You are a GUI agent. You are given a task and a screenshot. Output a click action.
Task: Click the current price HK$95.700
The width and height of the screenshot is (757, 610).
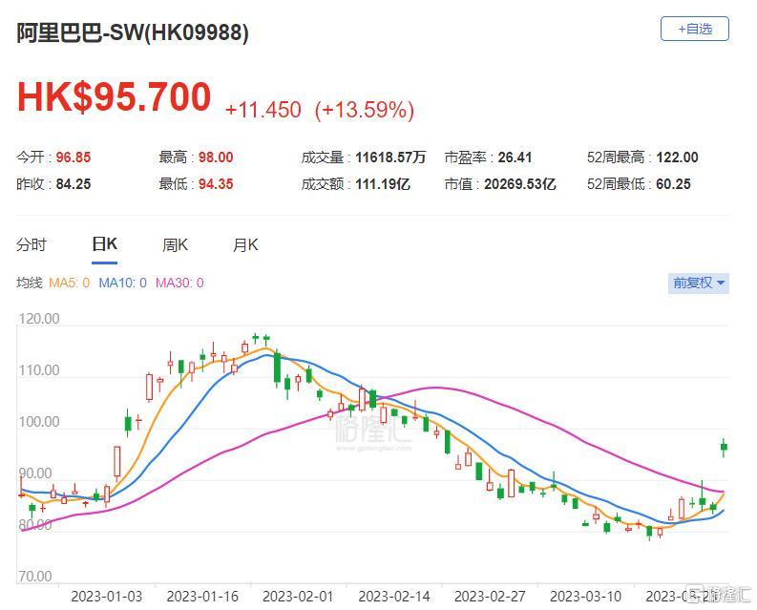(115, 97)
